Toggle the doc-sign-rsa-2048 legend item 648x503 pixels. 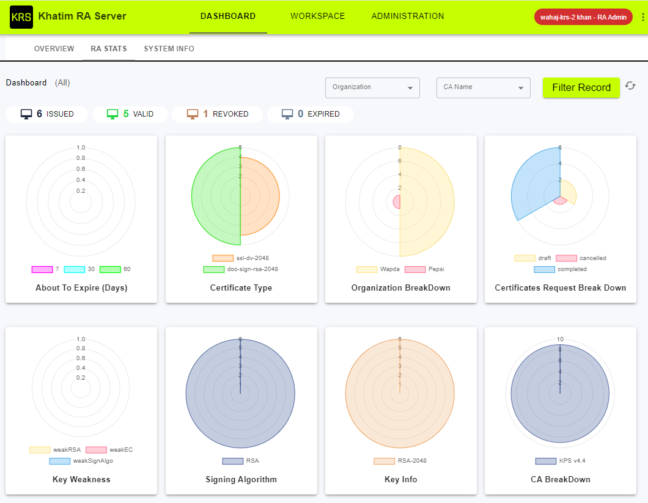tap(240, 269)
